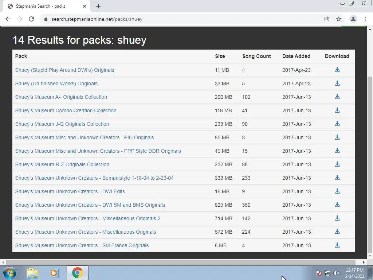Click the Download column header
Viewport: 373px width, 280px height.
(337, 56)
